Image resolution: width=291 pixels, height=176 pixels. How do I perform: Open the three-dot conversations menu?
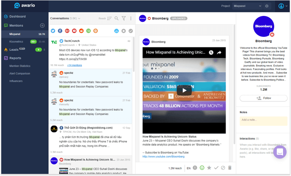(x=131, y=18)
